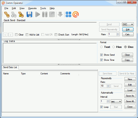This screenshot has width=138, height=118.
Task: Open the Help menu
Action: (52, 8)
